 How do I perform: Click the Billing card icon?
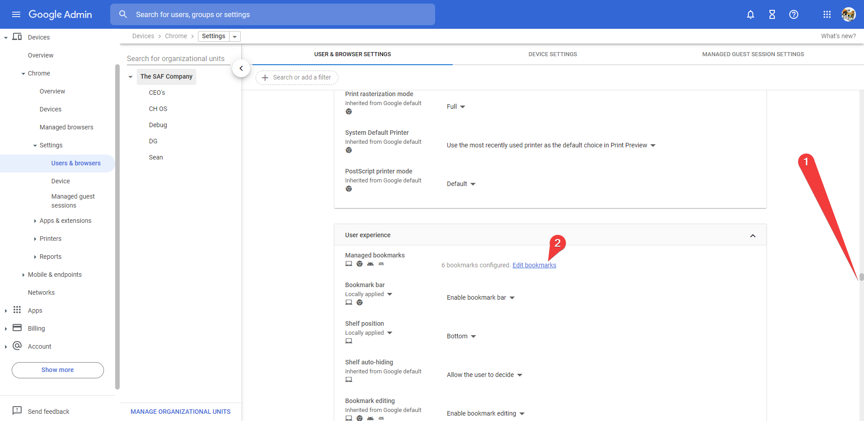pyautogui.click(x=17, y=328)
